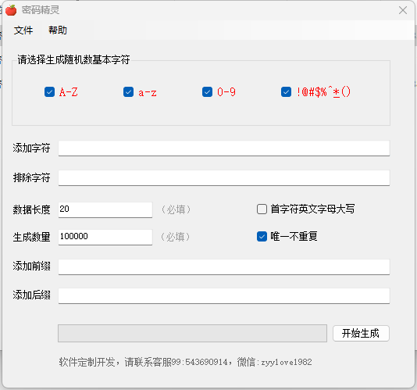The width and height of the screenshot is (417, 390).
Task: Click the 生成数量 label
Action: click(32, 237)
